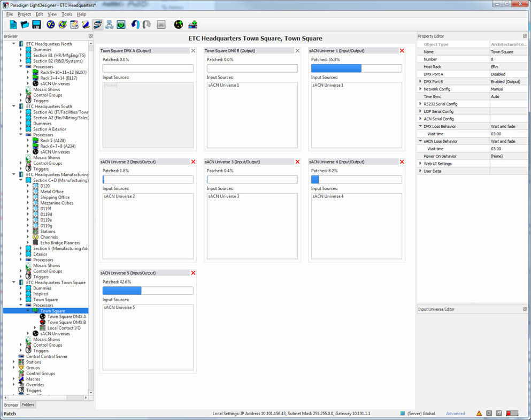Select sACN Universe 2 in Input Sources list
This screenshot has width=531, height=420.
(x=119, y=196)
